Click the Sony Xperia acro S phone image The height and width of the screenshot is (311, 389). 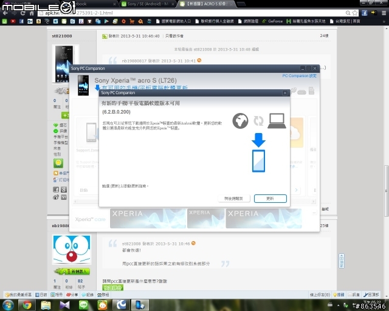pyautogui.click(x=83, y=86)
